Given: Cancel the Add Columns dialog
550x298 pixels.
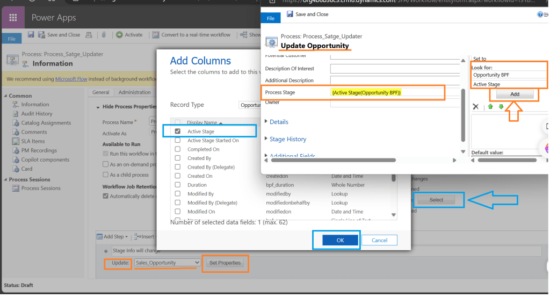Looking at the screenshot, I should click(379, 240).
